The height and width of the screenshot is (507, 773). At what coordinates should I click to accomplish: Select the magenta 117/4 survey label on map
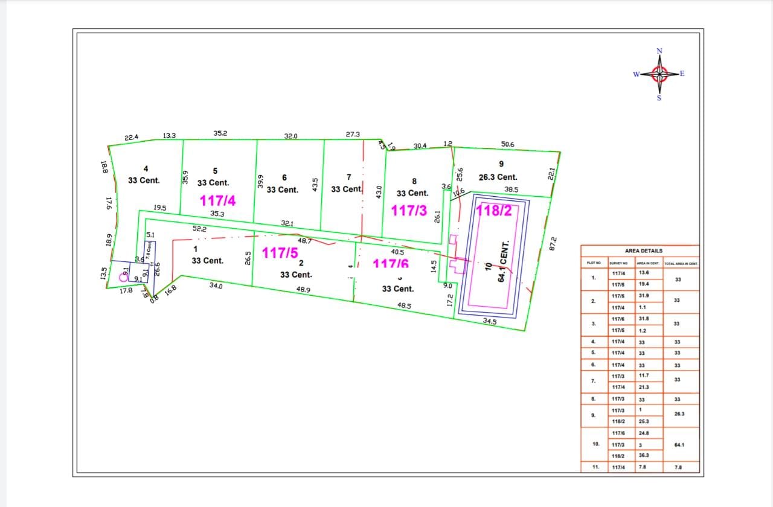pyautogui.click(x=217, y=200)
